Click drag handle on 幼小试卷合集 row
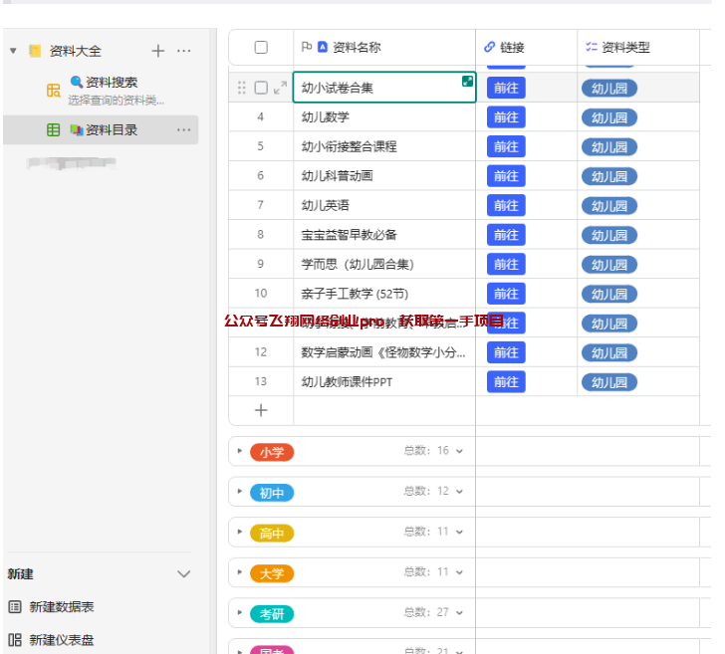This screenshot has height=654, width=725. (x=241, y=88)
